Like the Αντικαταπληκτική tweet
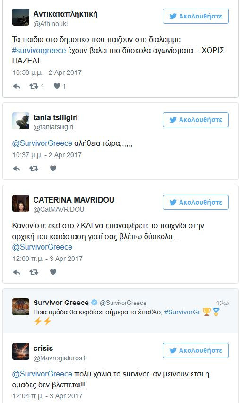The height and width of the screenshot is (403, 240). pos(57,86)
